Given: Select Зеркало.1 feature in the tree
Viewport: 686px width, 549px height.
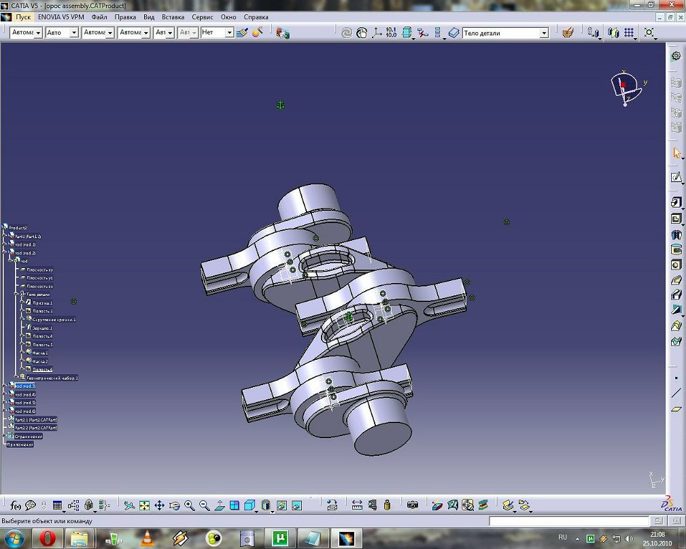Looking at the screenshot, I should click(42, 328).
